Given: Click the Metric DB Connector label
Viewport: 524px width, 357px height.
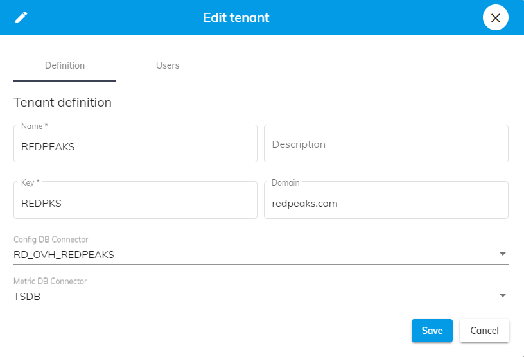Looking at the screenshot, I should 50,281.
